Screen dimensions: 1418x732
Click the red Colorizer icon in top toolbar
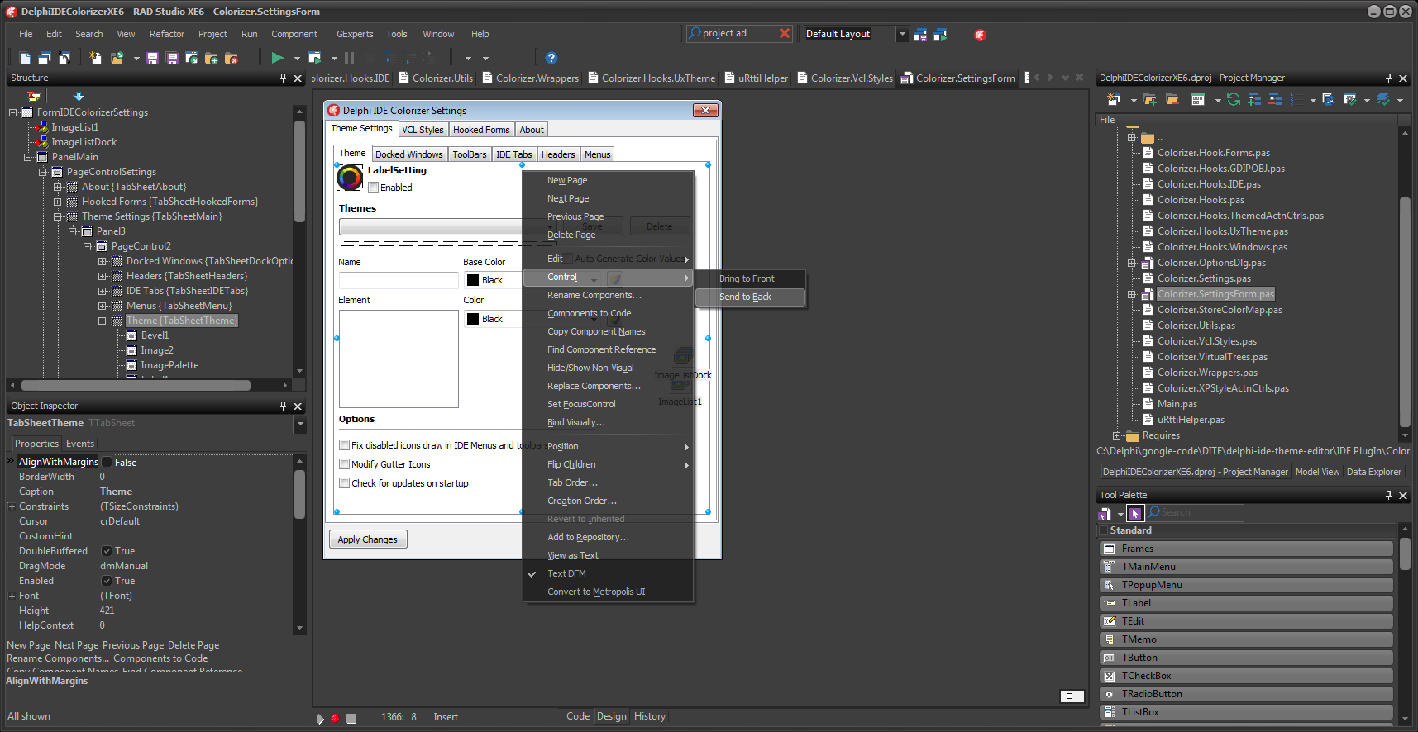tap(980, 35)
